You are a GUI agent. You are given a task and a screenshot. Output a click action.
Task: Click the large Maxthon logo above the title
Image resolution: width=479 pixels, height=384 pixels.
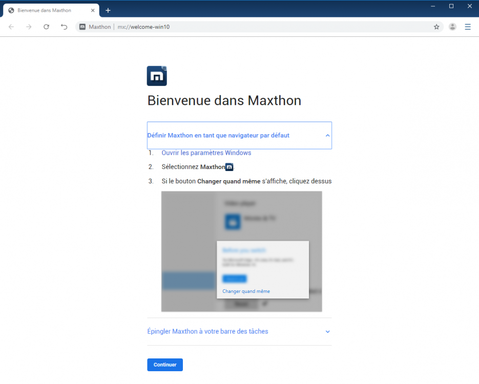point(157,75)
